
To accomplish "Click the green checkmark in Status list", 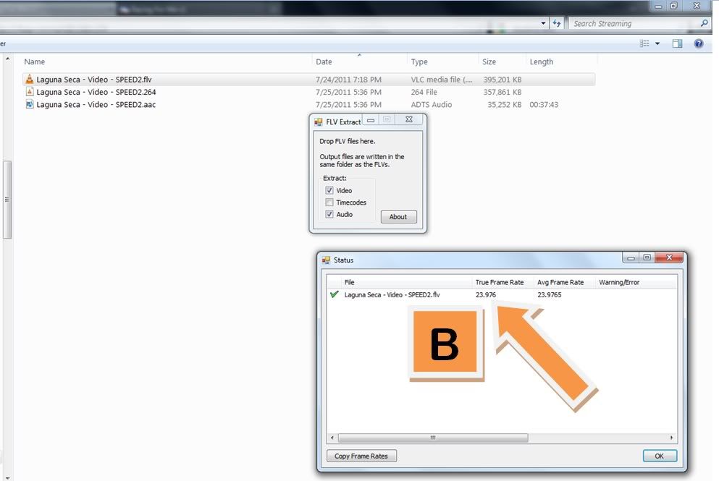I will [334, 294].
